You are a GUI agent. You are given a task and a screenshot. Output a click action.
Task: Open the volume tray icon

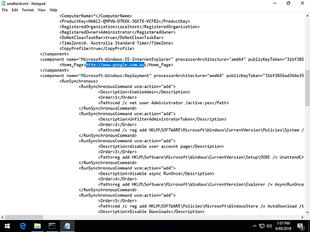pos(269,226)
